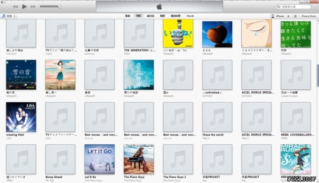Open the 雪の音 night sky album cover
319x183 pixels.
click(x=21, y=75)
